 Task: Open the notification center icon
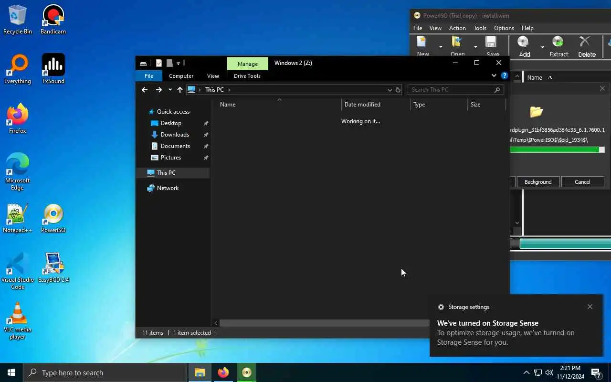tap(596, 373)
